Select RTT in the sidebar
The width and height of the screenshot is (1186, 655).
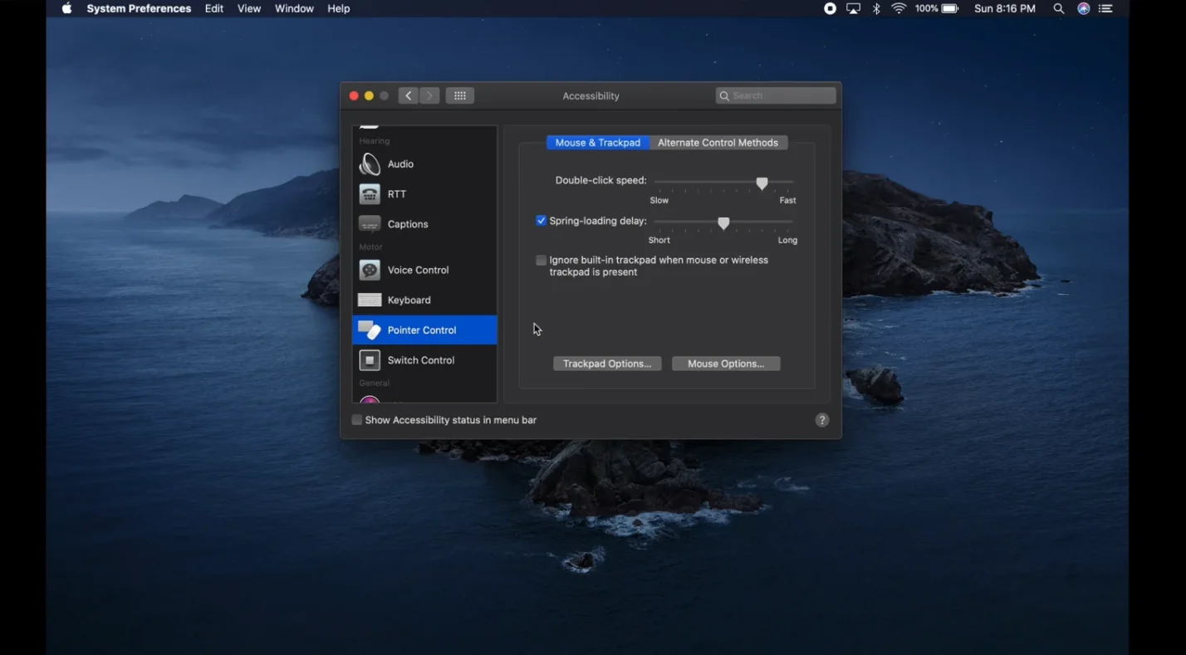[397, 193]
